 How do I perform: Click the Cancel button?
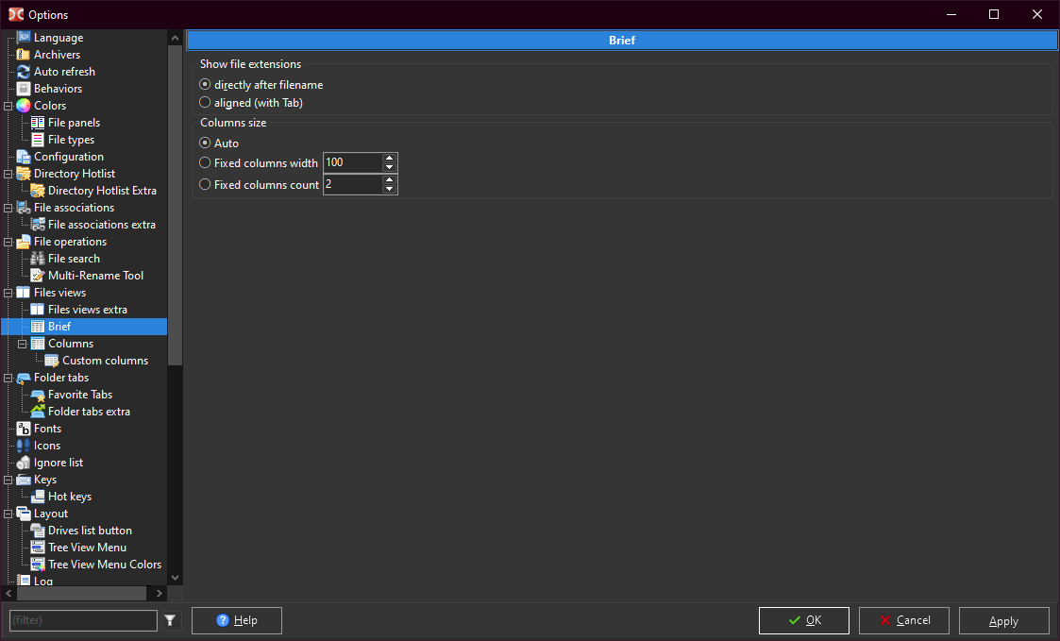(904, 620)
